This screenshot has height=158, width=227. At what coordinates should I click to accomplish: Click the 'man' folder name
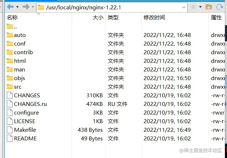20,70
